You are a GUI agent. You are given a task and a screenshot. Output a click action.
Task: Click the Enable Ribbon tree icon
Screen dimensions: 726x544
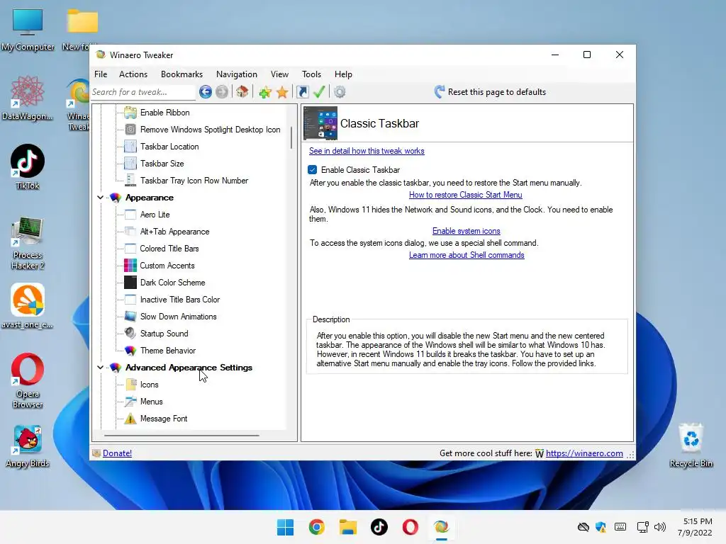pyautogui.click(x=130, y=113)
